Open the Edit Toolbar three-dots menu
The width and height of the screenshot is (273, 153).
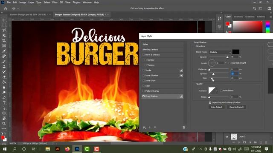(x=4, y=129)
